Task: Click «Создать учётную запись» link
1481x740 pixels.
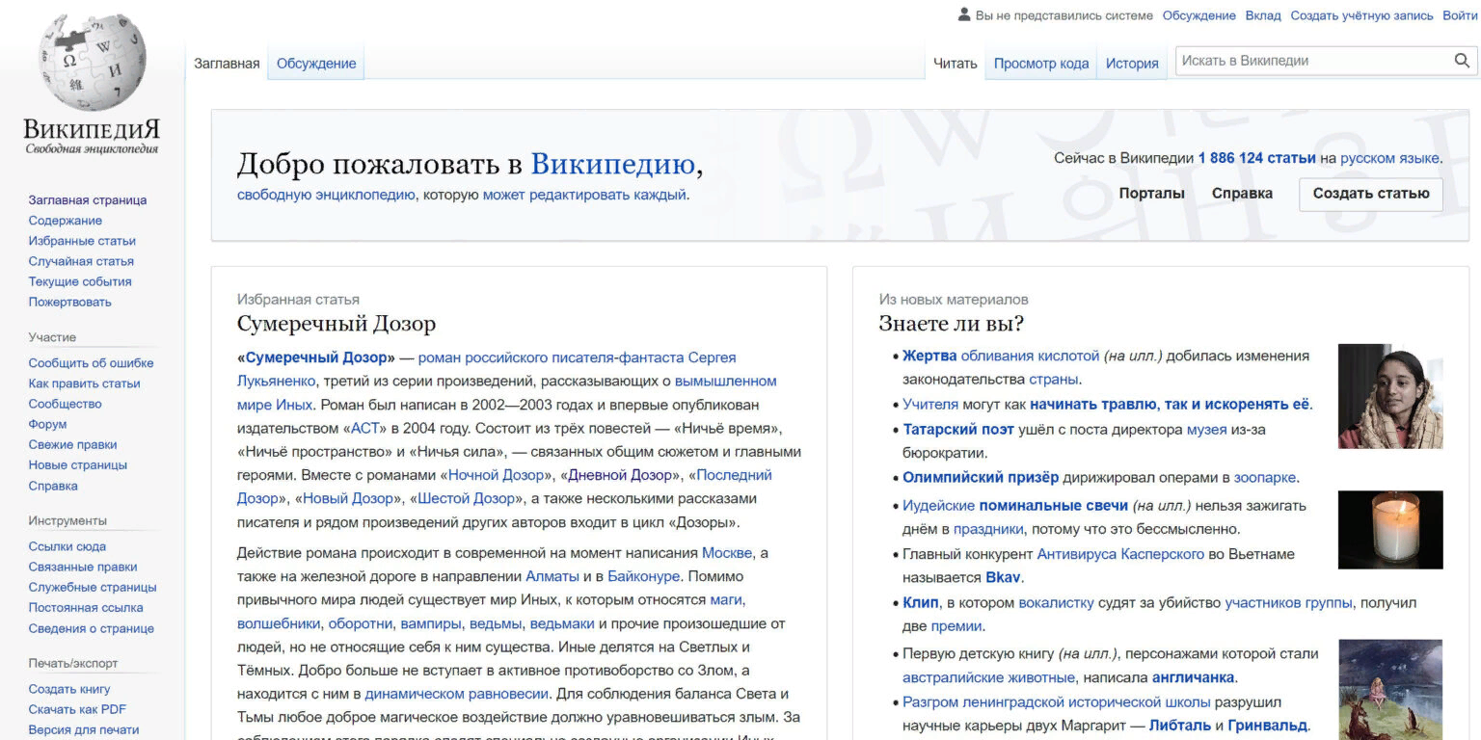Action: click(1362, 15)
